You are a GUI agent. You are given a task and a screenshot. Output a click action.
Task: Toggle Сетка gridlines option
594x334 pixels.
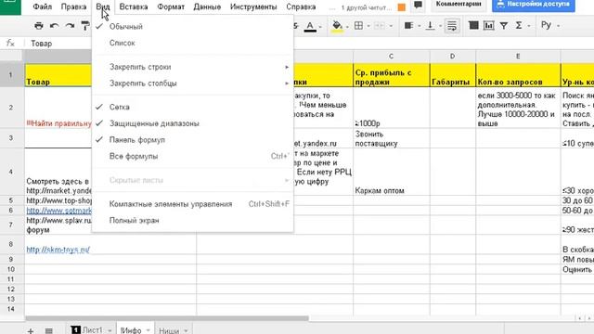(192, 108)
